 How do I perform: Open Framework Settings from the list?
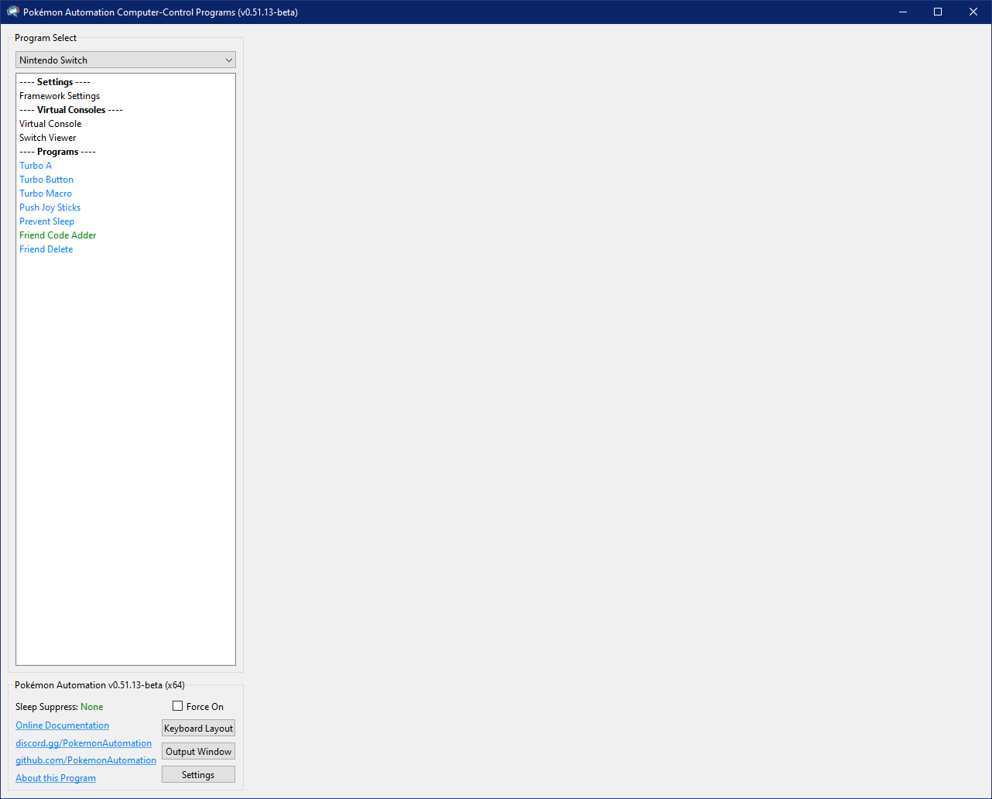click(x=60, y=96)
